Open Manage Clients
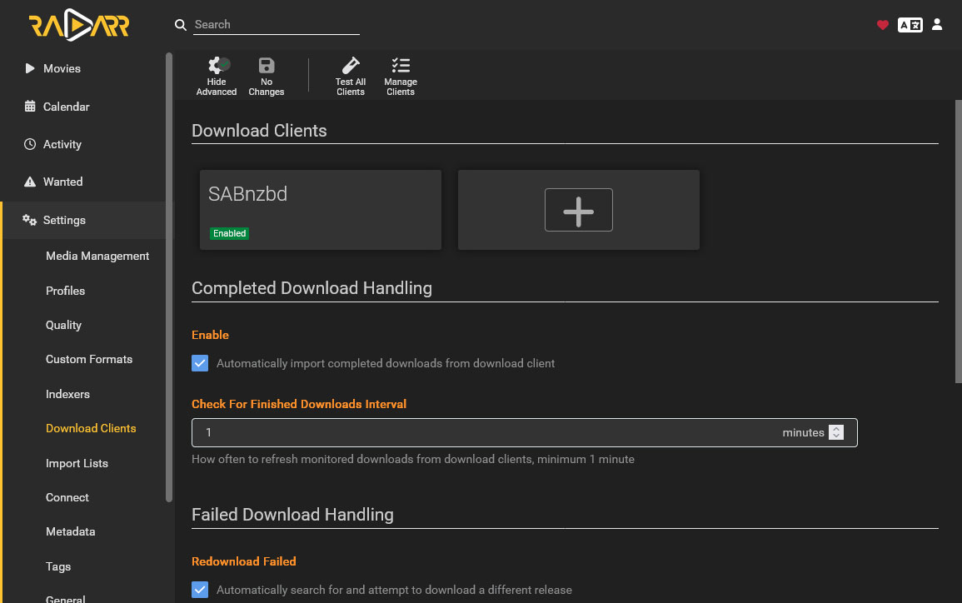962x603 pixels. tap(401, 77)
